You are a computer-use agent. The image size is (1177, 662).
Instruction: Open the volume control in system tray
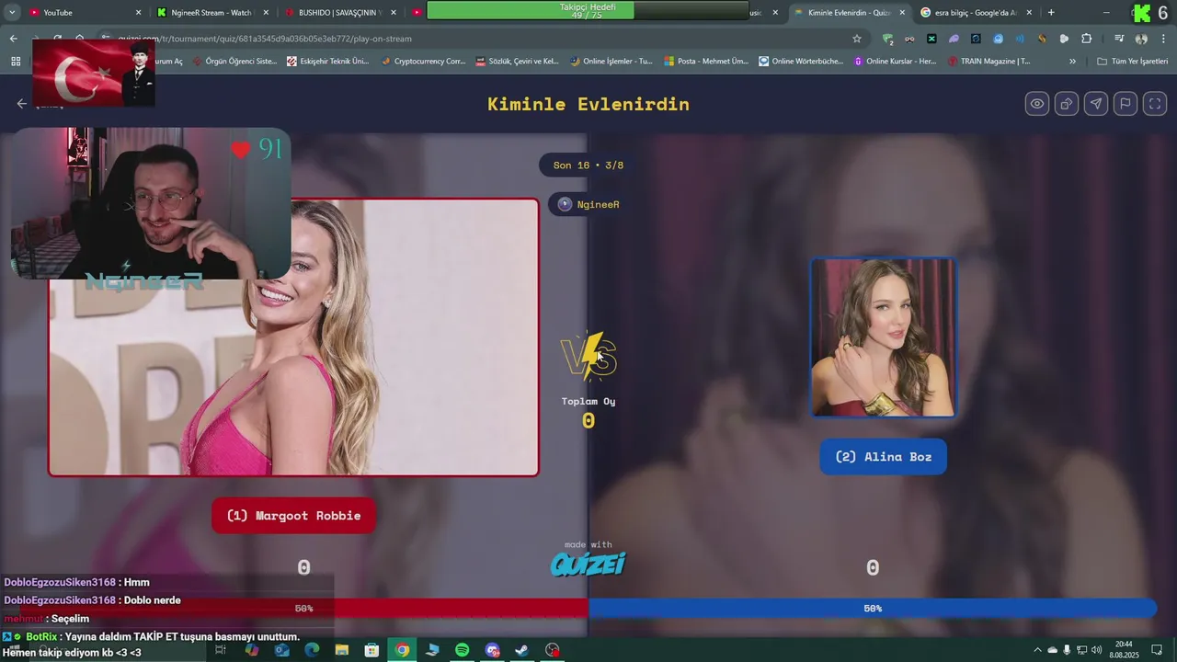coord(1096,650)
